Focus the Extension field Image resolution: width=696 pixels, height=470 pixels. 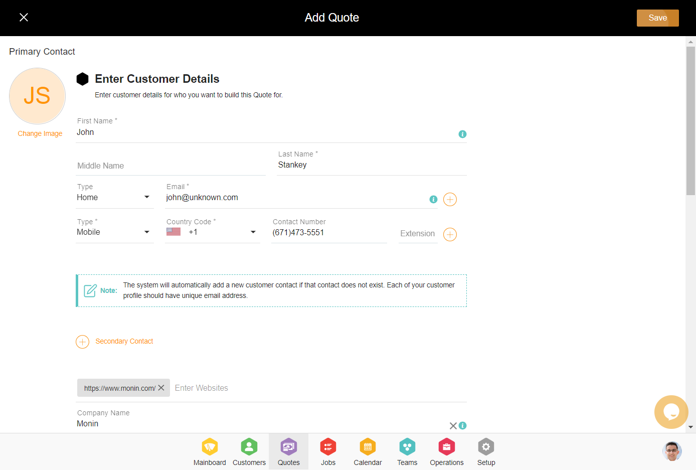coord(418,234)
